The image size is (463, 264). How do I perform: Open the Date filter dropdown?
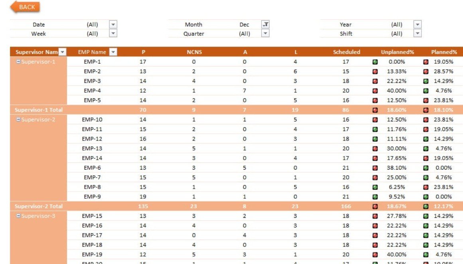[x=113, y=24]
